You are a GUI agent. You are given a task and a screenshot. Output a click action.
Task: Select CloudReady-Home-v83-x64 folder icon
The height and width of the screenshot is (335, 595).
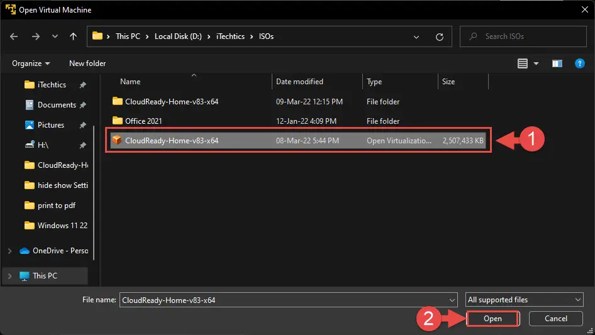coord(117,101)
